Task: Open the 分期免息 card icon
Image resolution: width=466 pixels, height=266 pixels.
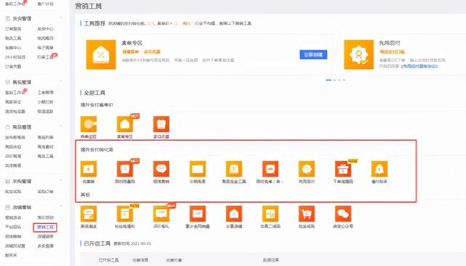Action: click(197, 169)
